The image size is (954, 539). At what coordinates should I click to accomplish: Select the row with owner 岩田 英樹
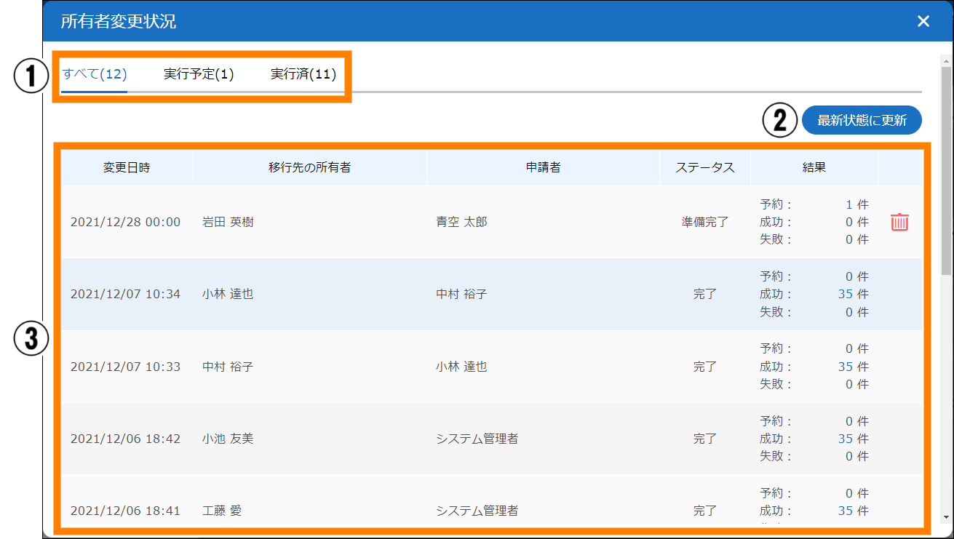click(x=228, y=222)
